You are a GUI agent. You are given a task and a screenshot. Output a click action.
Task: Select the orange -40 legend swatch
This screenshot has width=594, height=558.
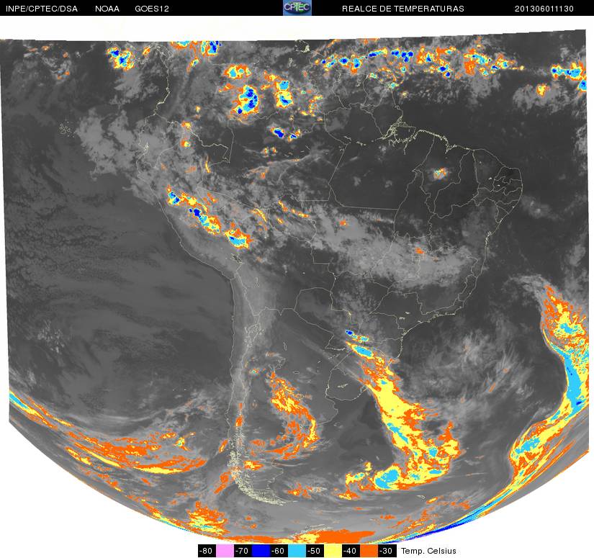(369, 551)
